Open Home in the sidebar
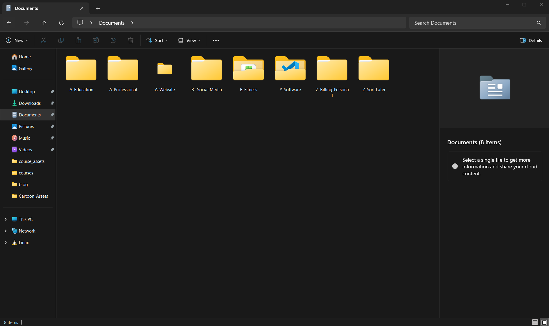 coord(28,57)
